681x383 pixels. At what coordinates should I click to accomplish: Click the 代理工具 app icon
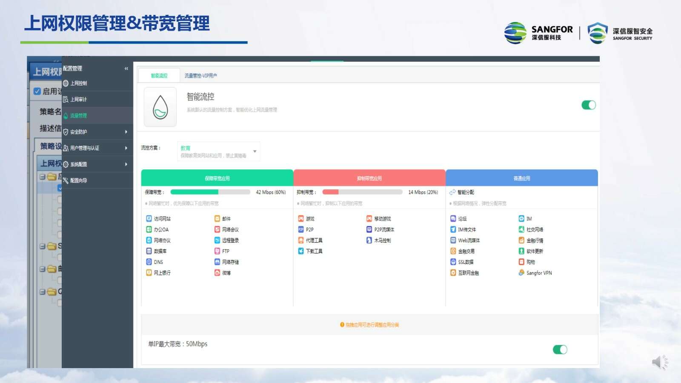coord(301,240)
